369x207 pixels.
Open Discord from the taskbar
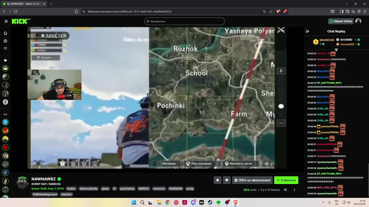coord(193,202)
